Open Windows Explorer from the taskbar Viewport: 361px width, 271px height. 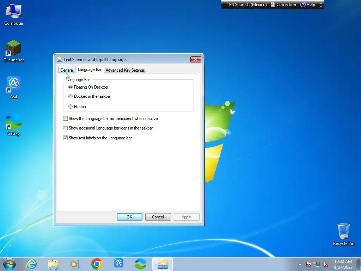(53, 264)
